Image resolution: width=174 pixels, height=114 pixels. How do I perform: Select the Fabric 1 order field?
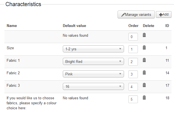(x=133, y=62)
